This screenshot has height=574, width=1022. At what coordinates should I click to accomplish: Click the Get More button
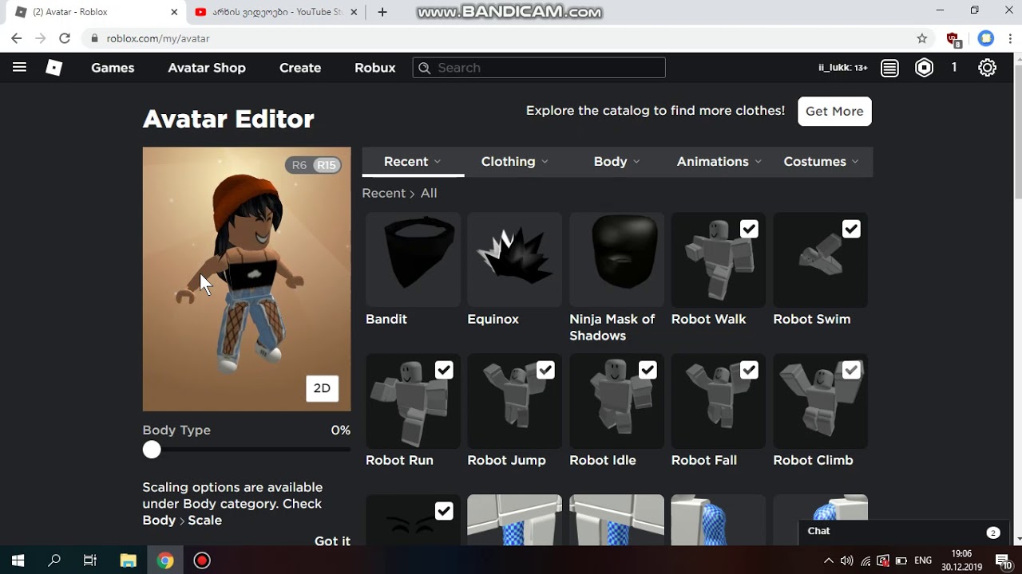pos(834,112)
